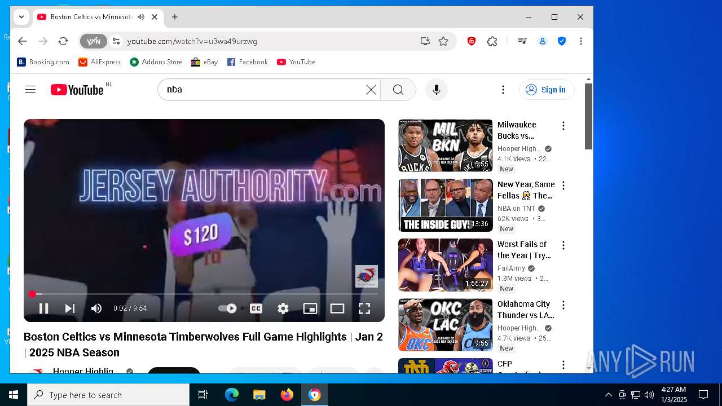The width and height of the screenshot is (722, 406).
Task: Open browser profile avatar
Action: (x=543, y=41)
